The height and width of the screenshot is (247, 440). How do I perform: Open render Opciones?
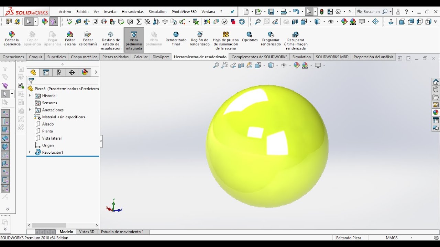250,37
